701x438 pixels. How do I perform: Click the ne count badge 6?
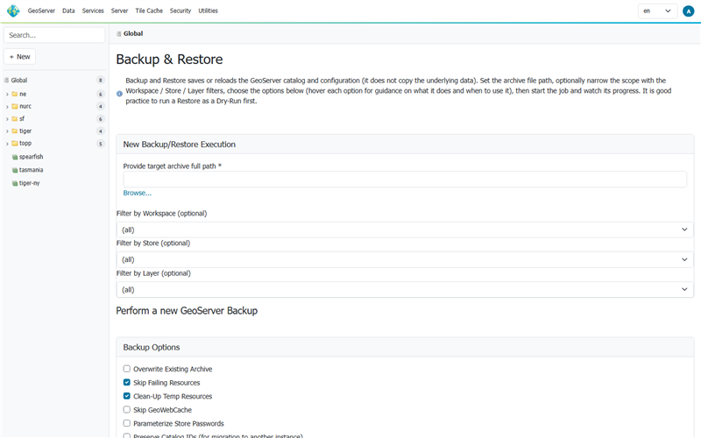coord(101,95)
